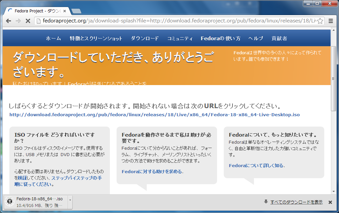Click the vertical scrollbar thumb

333,79
